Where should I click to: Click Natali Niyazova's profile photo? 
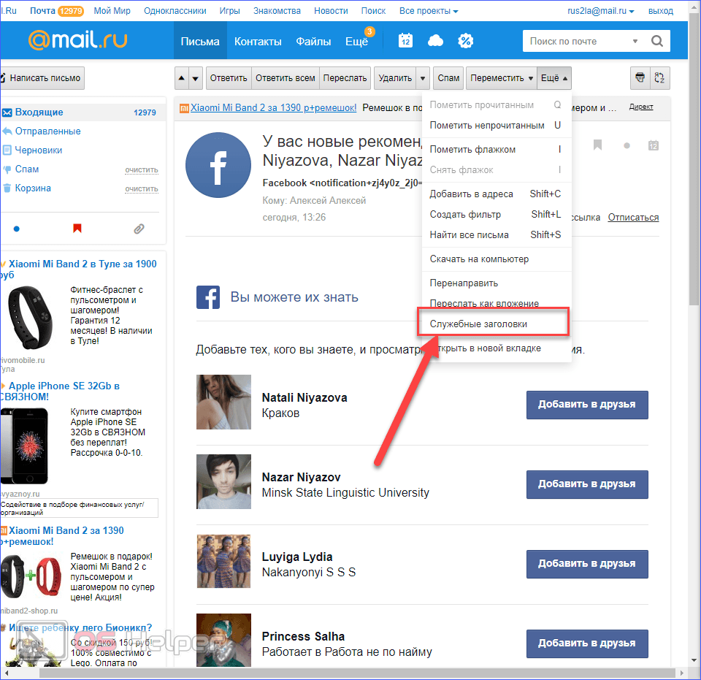(223, 402)
